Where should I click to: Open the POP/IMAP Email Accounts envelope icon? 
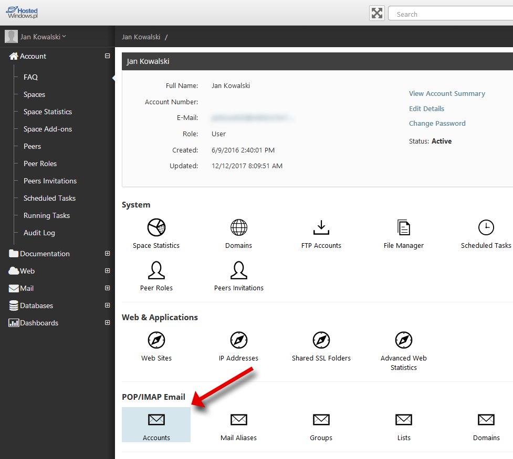[x=156, y=420]
